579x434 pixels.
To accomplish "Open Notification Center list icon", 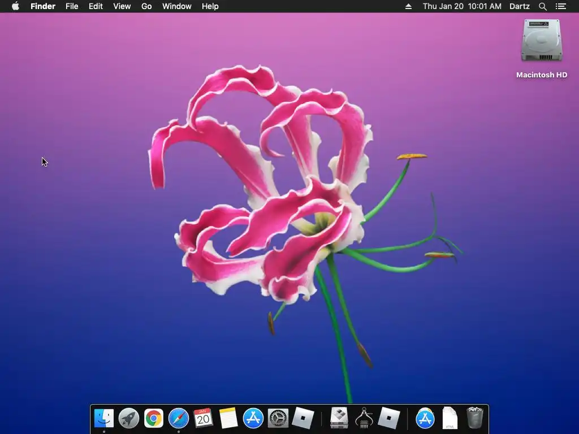I will [x=561, y=6].
